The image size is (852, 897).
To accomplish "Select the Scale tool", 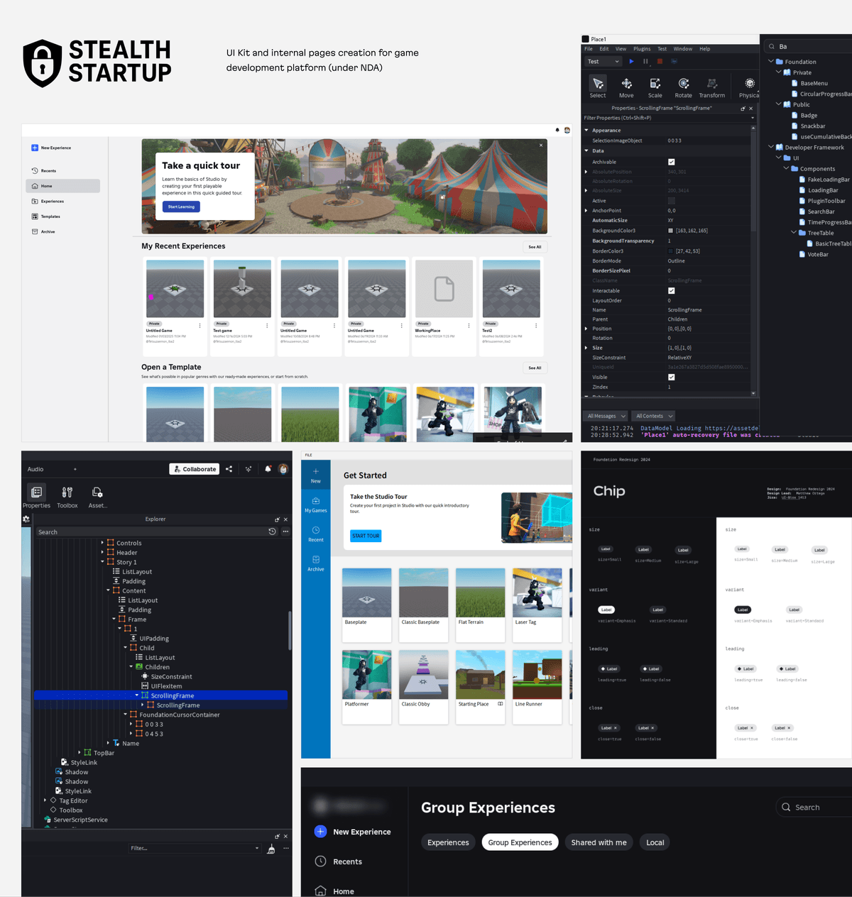I will 655,86.
